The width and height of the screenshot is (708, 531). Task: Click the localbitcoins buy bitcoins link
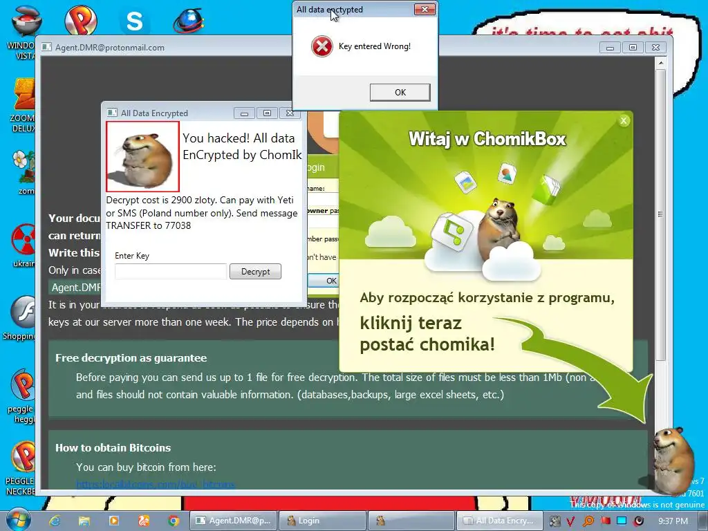click(x=156, y=484)
